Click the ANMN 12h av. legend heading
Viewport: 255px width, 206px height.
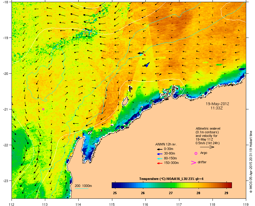(166, 144)
